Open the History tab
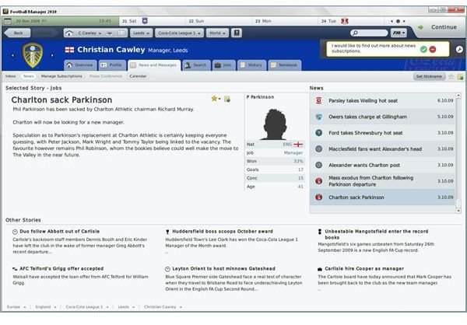Viewport: 467px width, 325px height. pyautogui.click(x=251, y=65)
